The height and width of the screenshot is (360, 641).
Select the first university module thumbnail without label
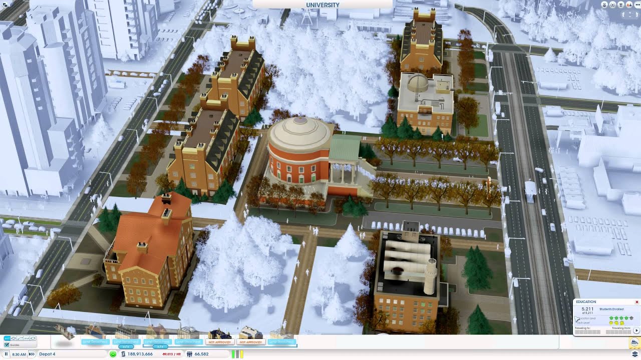tap(65, 333)
